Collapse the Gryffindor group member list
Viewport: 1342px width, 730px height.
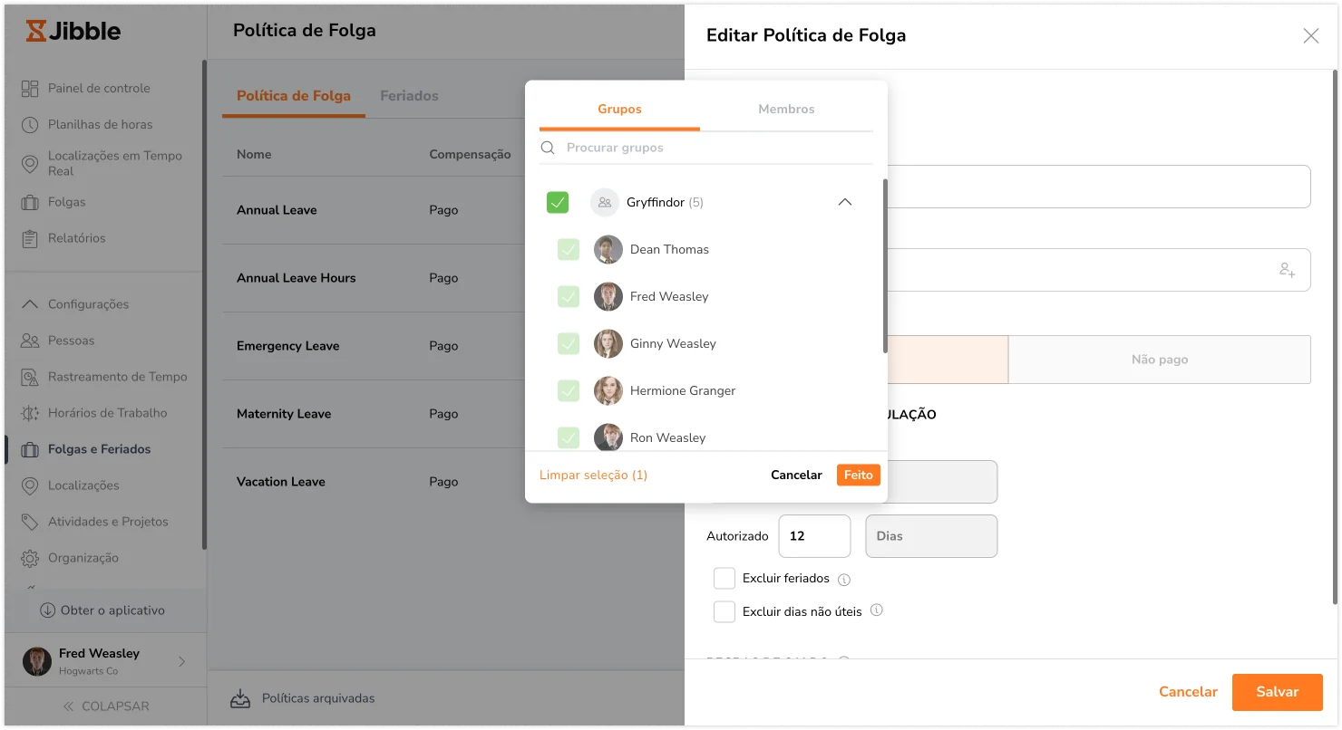844,202
